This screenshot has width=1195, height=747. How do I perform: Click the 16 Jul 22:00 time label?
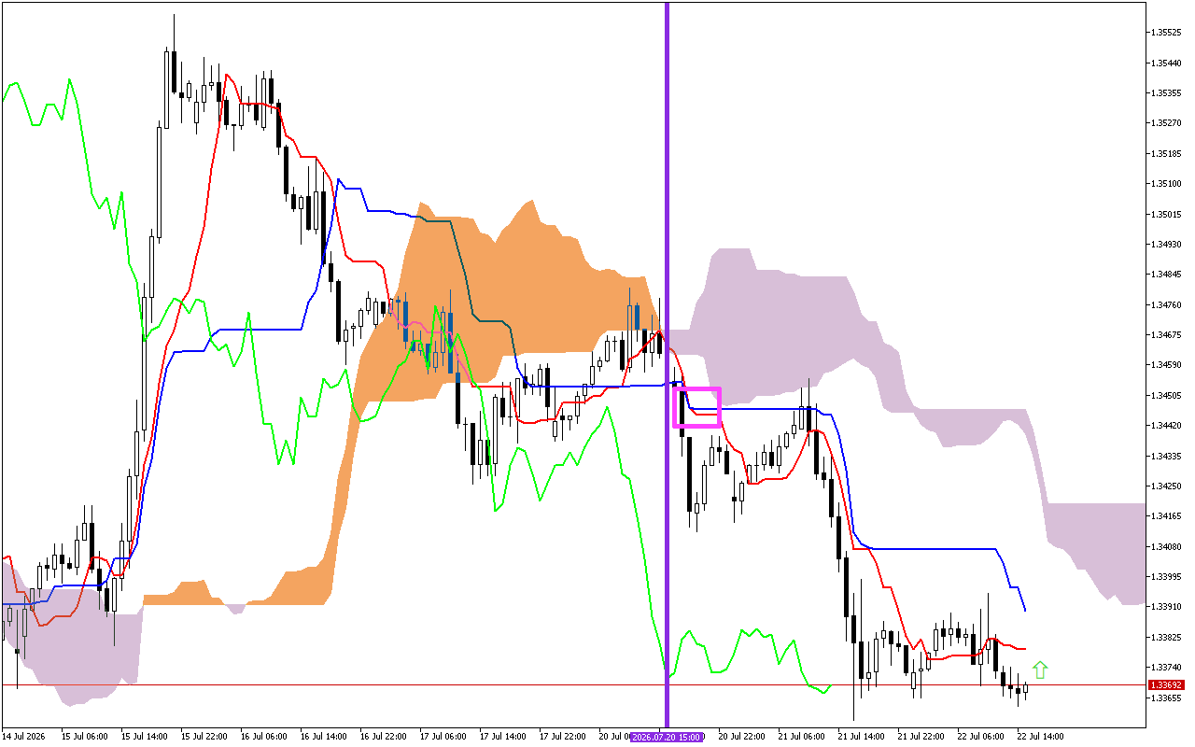pos(383,736)
